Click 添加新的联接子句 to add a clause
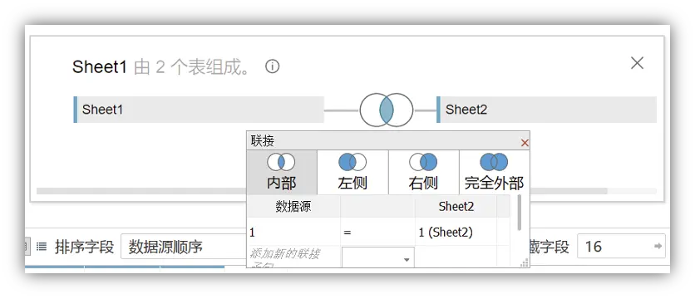695x299 pixels. [x=293, y=257]
